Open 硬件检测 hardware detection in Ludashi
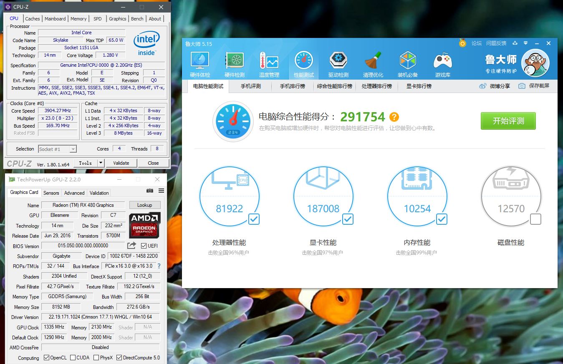 click(x=235, y=64)
